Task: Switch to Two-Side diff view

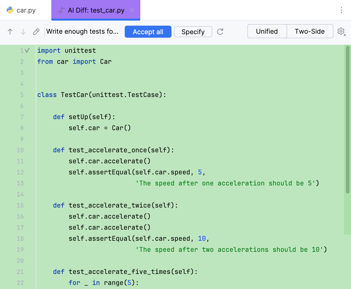Action: click(310, 31)
